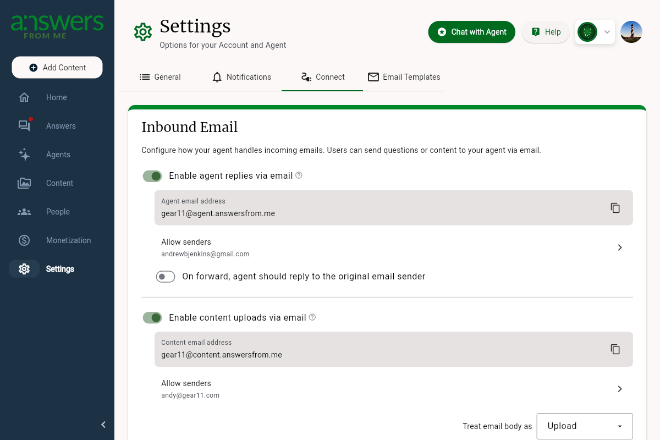The height and width of the screenshot is (440, 660).
Task: Open the Monetization section
Action: tap(68, 240)
